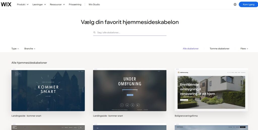Click the LinkedIn icon in Under Ombygning preview
258x130 pixels.
127,105
